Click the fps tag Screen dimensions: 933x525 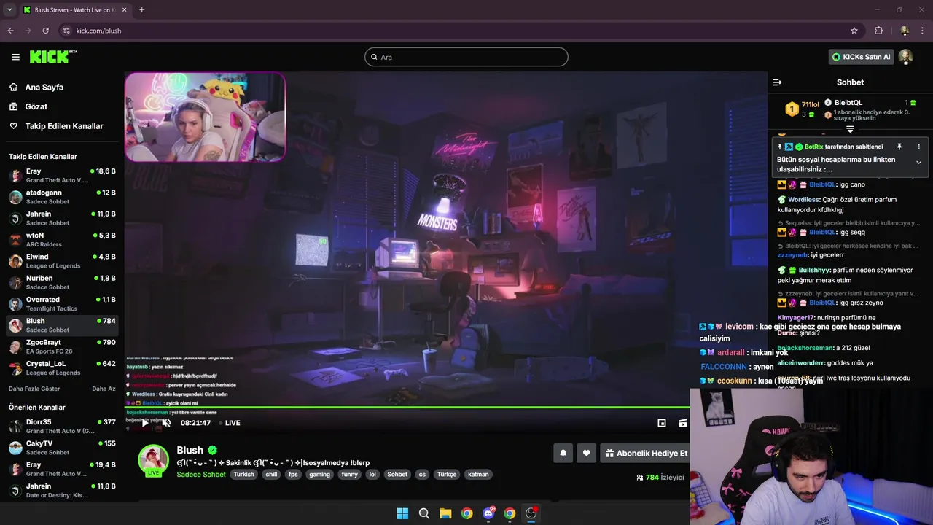point(293,475)
